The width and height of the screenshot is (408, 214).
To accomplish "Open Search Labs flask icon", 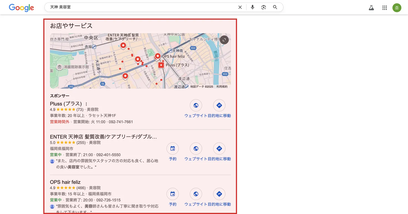I will coord(371,8).
